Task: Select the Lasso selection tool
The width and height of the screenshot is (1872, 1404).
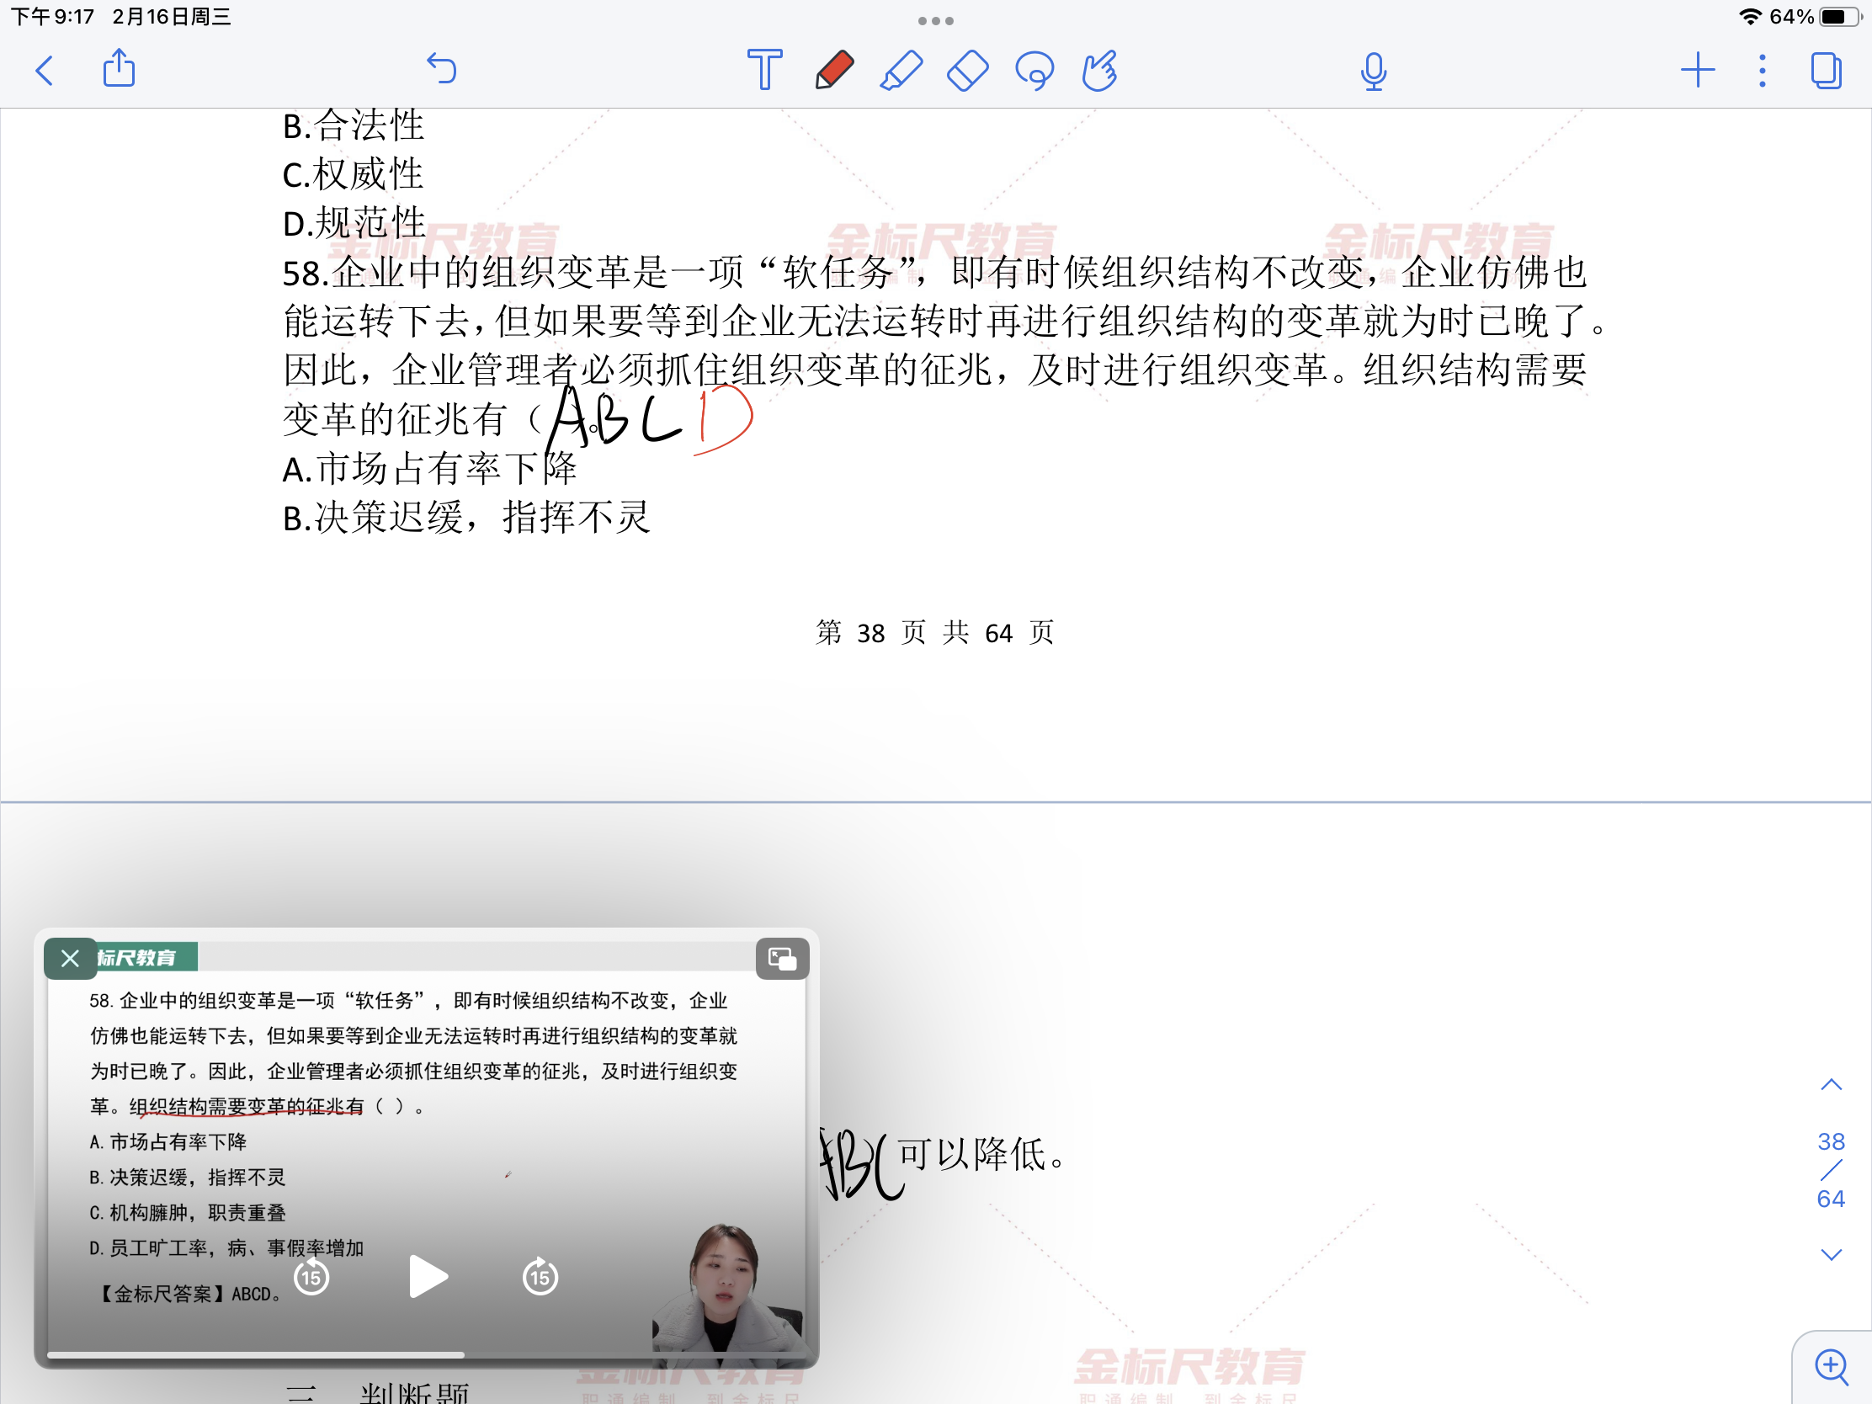Action: click(x=1034, y=71)
